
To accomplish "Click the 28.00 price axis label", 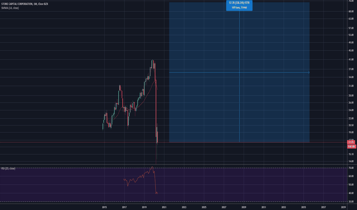I will point(351,95).
